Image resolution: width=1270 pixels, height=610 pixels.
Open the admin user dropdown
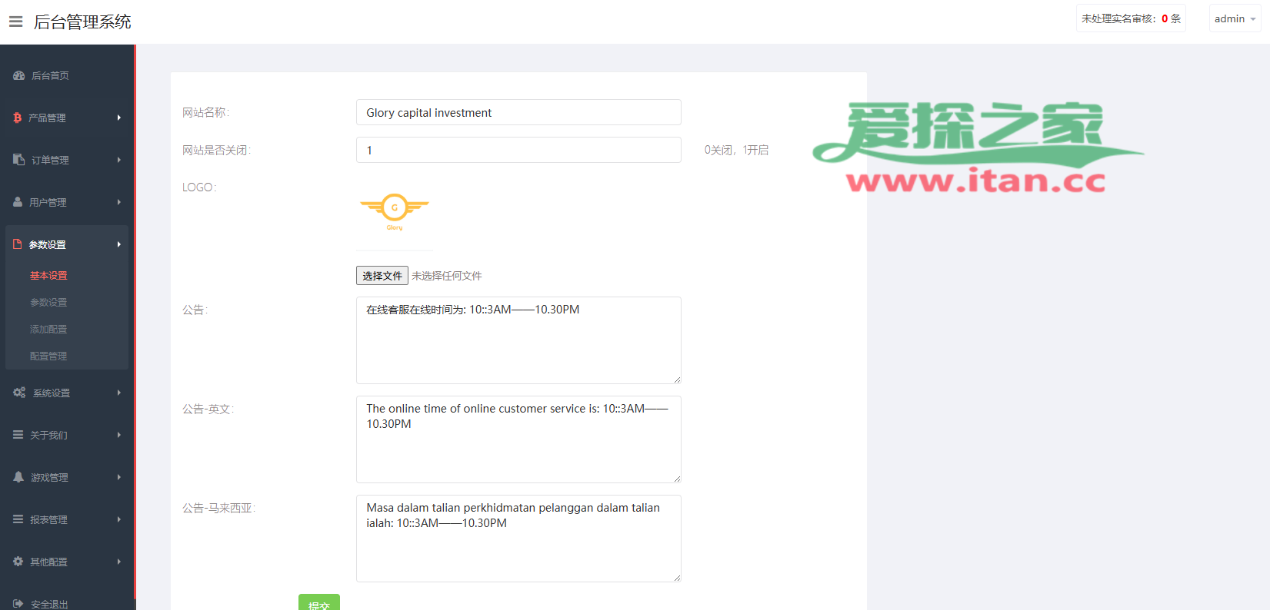[x=1234, y=18]
